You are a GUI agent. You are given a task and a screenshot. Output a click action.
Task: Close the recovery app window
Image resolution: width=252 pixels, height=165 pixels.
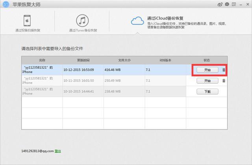tap(248, 4)
